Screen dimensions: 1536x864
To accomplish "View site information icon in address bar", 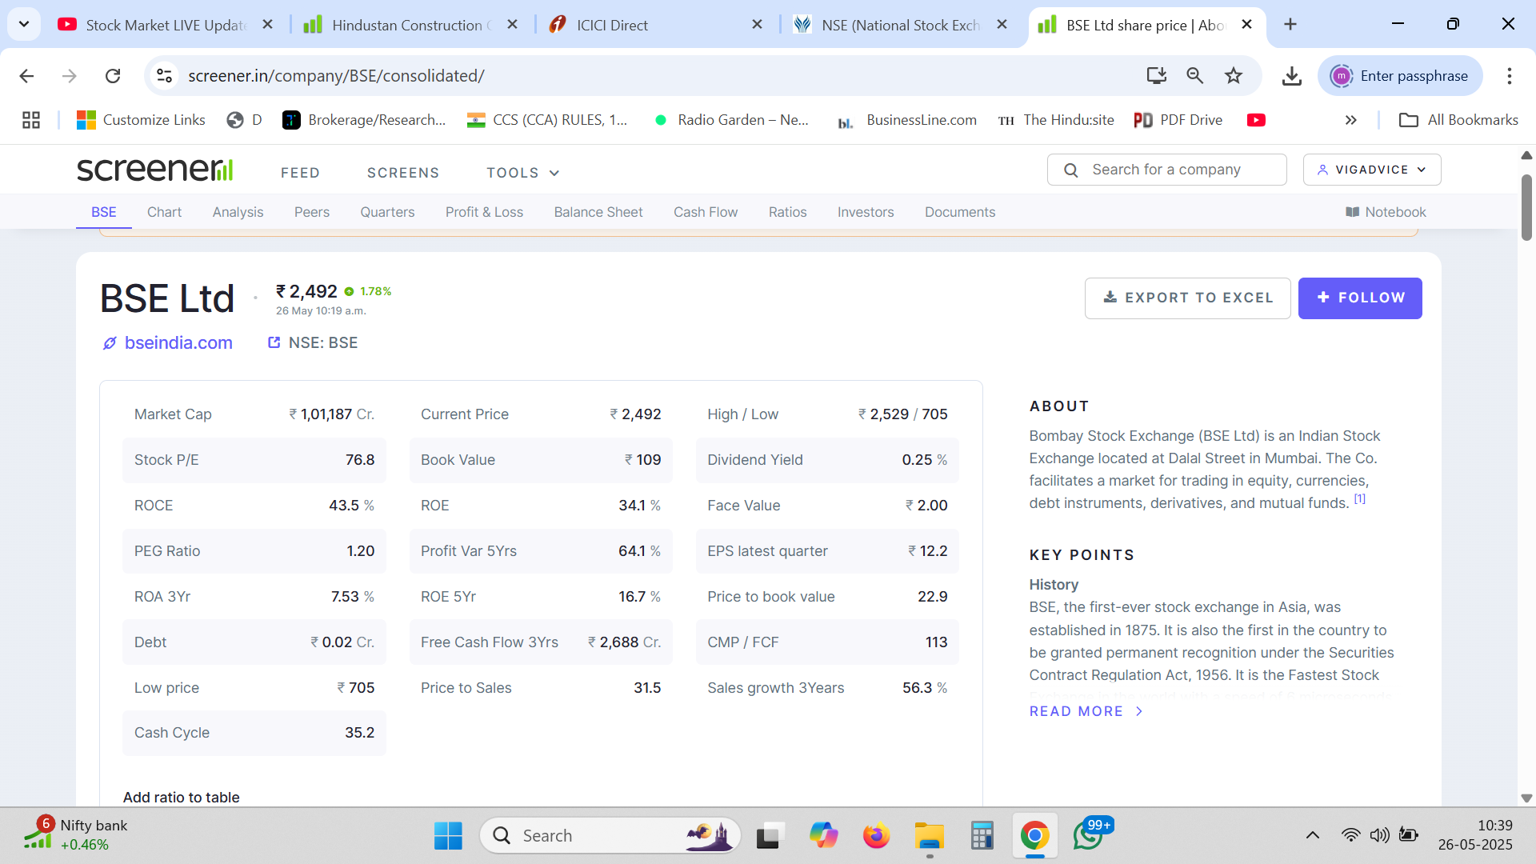I will coord(164,76).
